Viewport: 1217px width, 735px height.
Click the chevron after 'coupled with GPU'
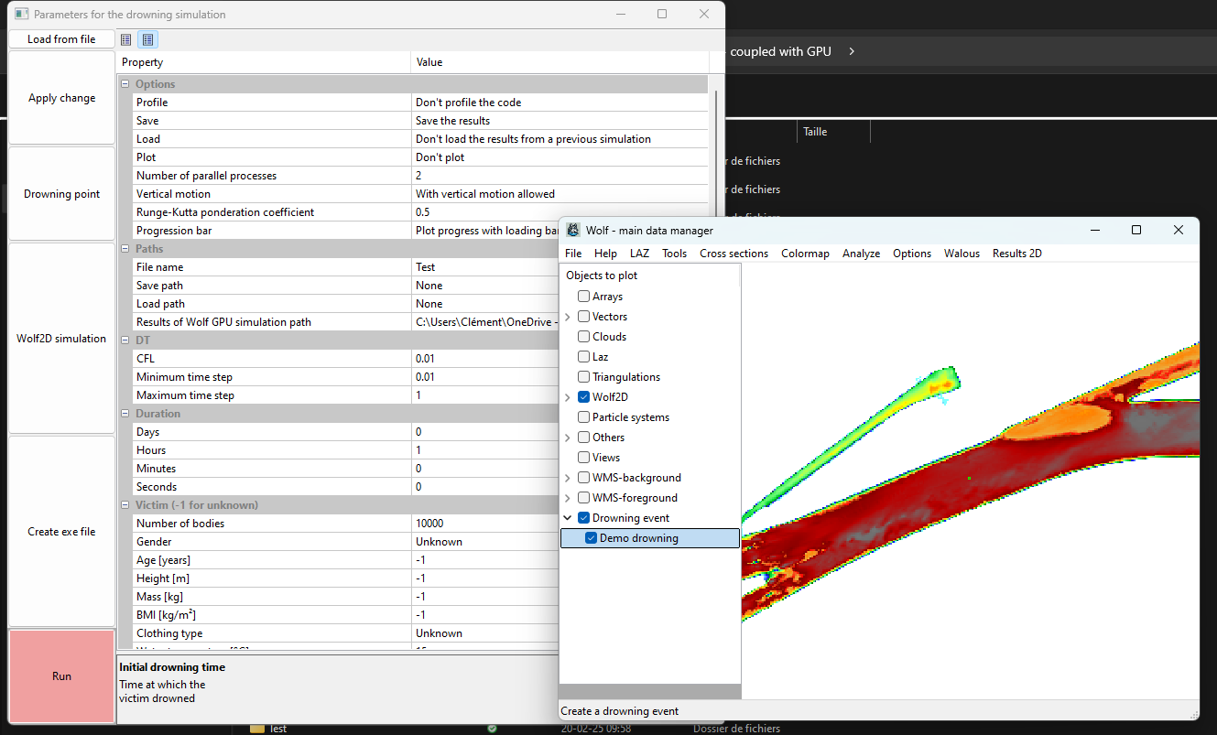click(852, 52)
